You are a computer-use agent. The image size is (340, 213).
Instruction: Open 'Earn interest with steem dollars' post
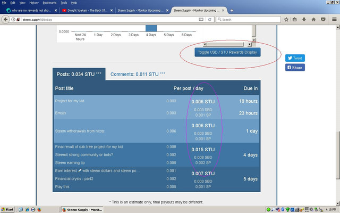tap(97, 171)
